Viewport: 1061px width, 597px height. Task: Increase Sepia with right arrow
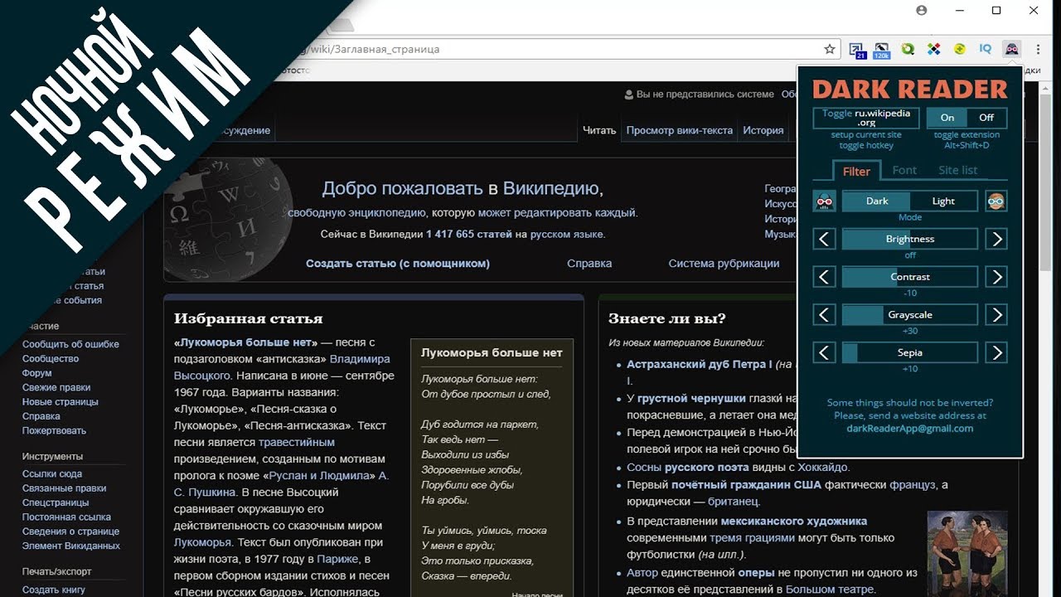(x=996, y=352)
